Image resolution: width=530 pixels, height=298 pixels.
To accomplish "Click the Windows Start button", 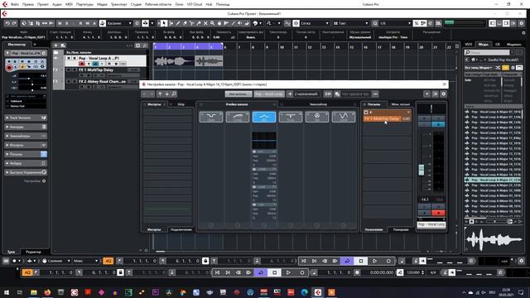I will click(7, 292).
